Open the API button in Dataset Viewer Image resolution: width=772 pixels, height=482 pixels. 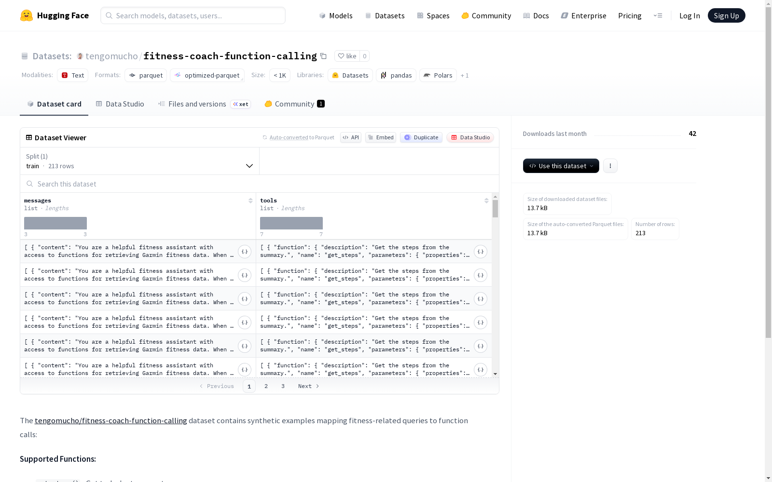(351, 137)
